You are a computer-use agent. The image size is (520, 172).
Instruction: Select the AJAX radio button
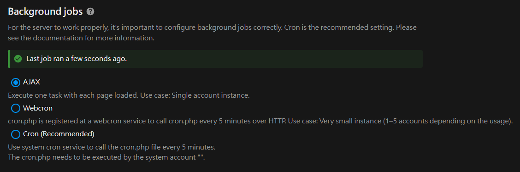tap(16, 82)
